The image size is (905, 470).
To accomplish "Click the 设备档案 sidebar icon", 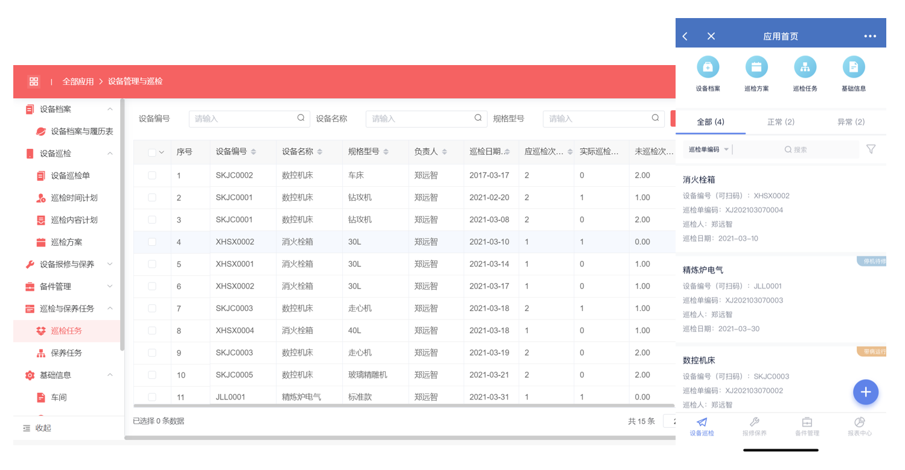I will 30,109.
